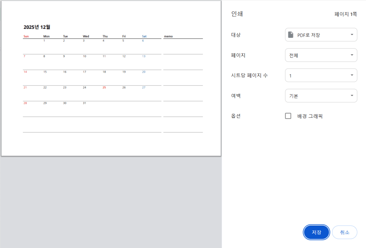
Task: Click the memo column header in preview
Action: pyautogui.click(x=168, y=36)
